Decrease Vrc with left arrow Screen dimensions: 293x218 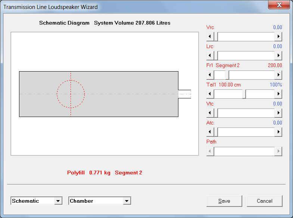tap(210, 37)
